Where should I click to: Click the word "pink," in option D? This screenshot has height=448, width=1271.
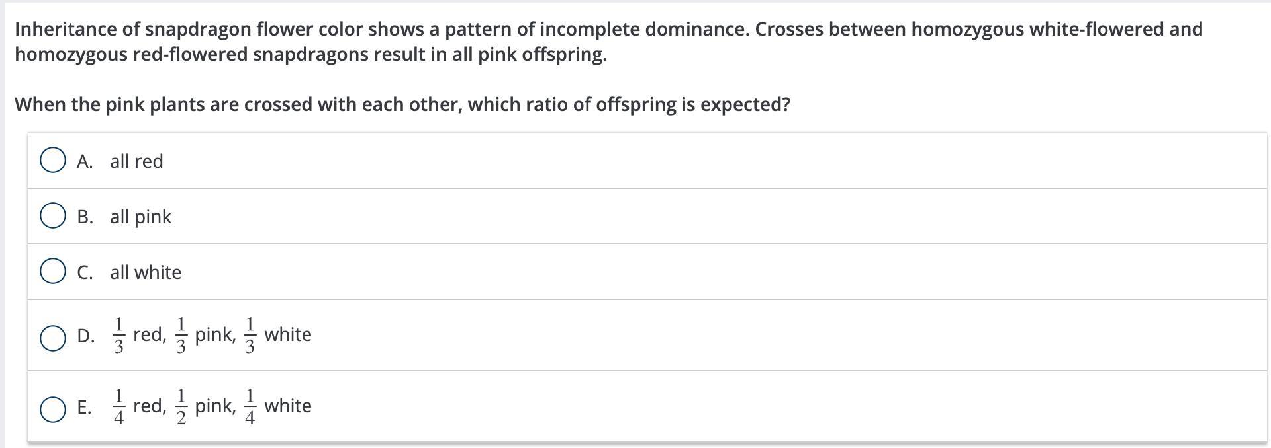[215, 334]
